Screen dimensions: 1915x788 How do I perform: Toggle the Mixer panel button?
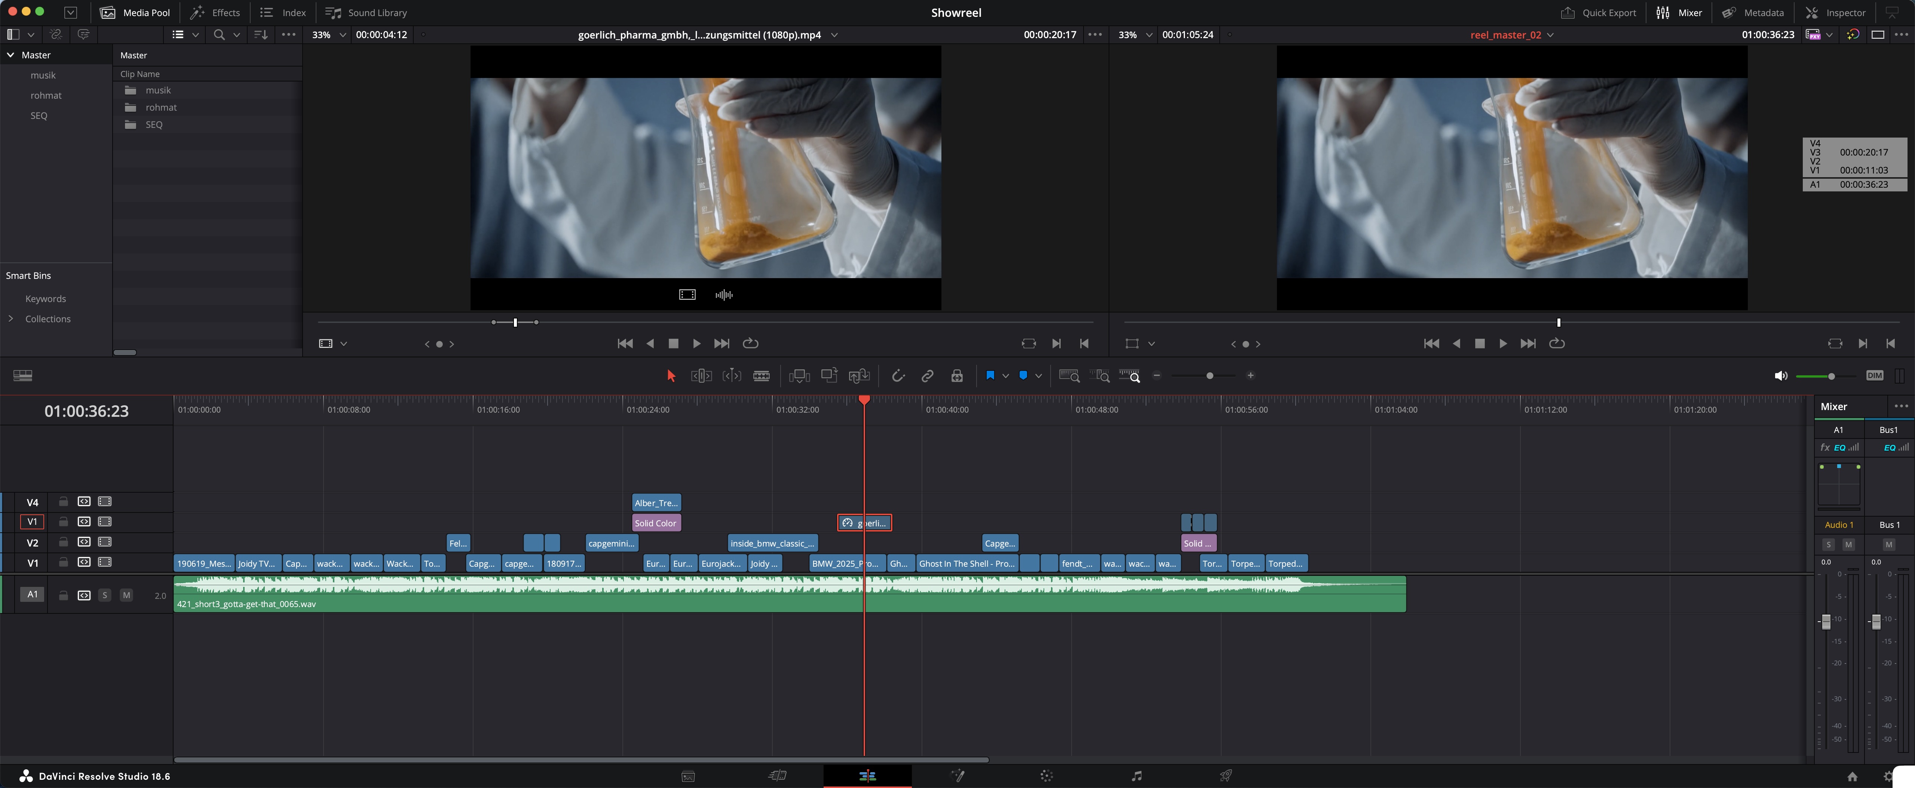coord(1679,13)
